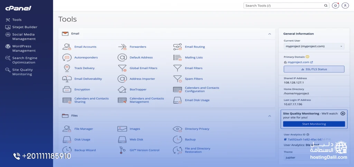Collapse the Files section chevron
The width and height of the screenshot is (354, 167).
(x=269, y=116)
